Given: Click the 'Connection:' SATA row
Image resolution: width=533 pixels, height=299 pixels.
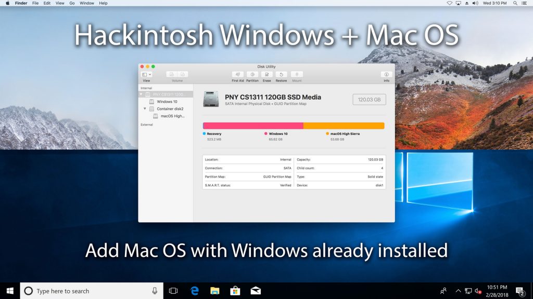Looking at the screenshot, I should click(248, 168).
